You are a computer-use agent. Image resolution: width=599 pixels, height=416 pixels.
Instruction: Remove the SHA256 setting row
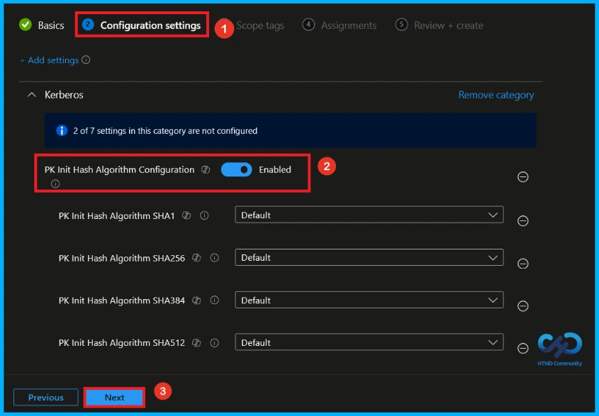(x=522, y=264)
